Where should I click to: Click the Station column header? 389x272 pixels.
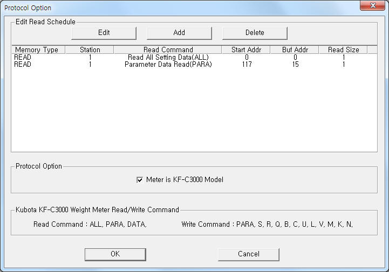point(90,50)
